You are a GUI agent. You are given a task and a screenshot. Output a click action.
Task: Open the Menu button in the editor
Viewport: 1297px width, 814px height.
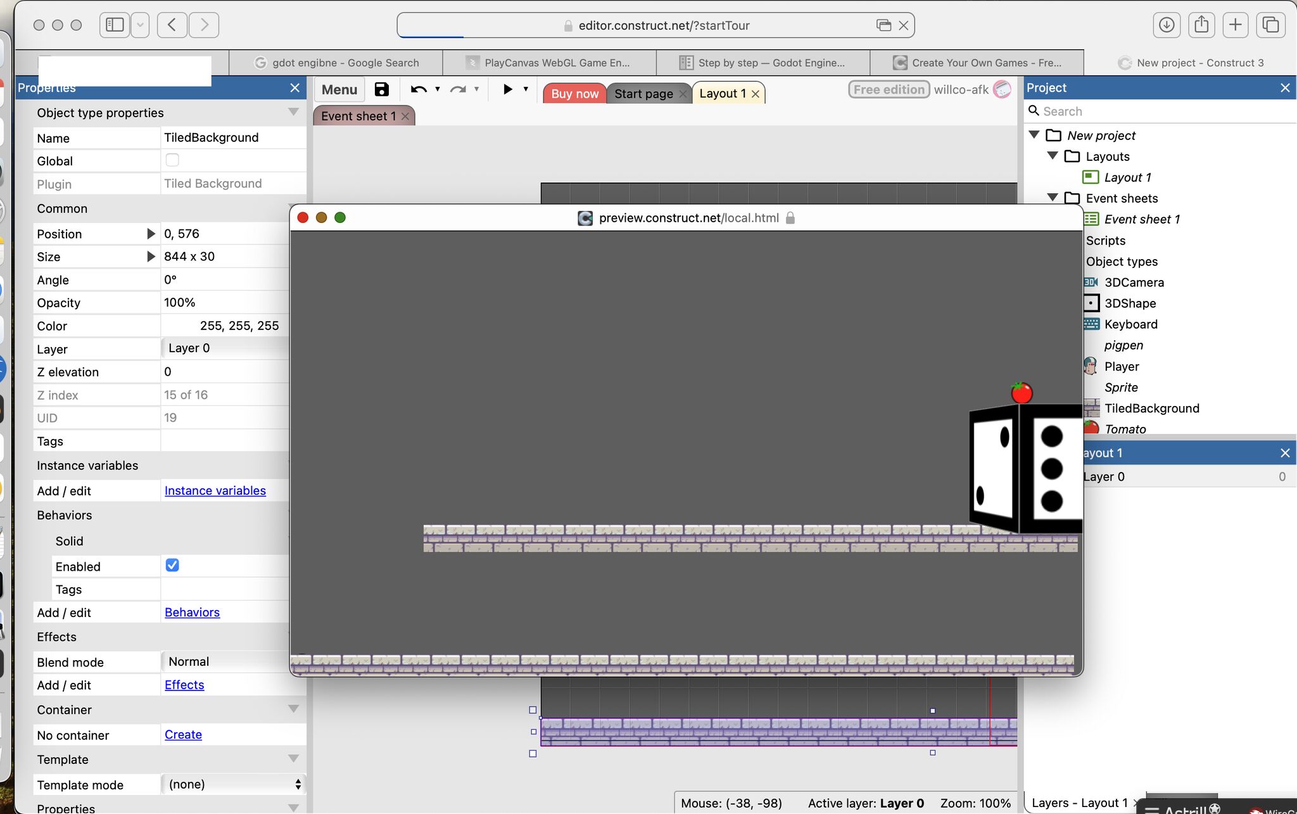(x=338, y=89)
